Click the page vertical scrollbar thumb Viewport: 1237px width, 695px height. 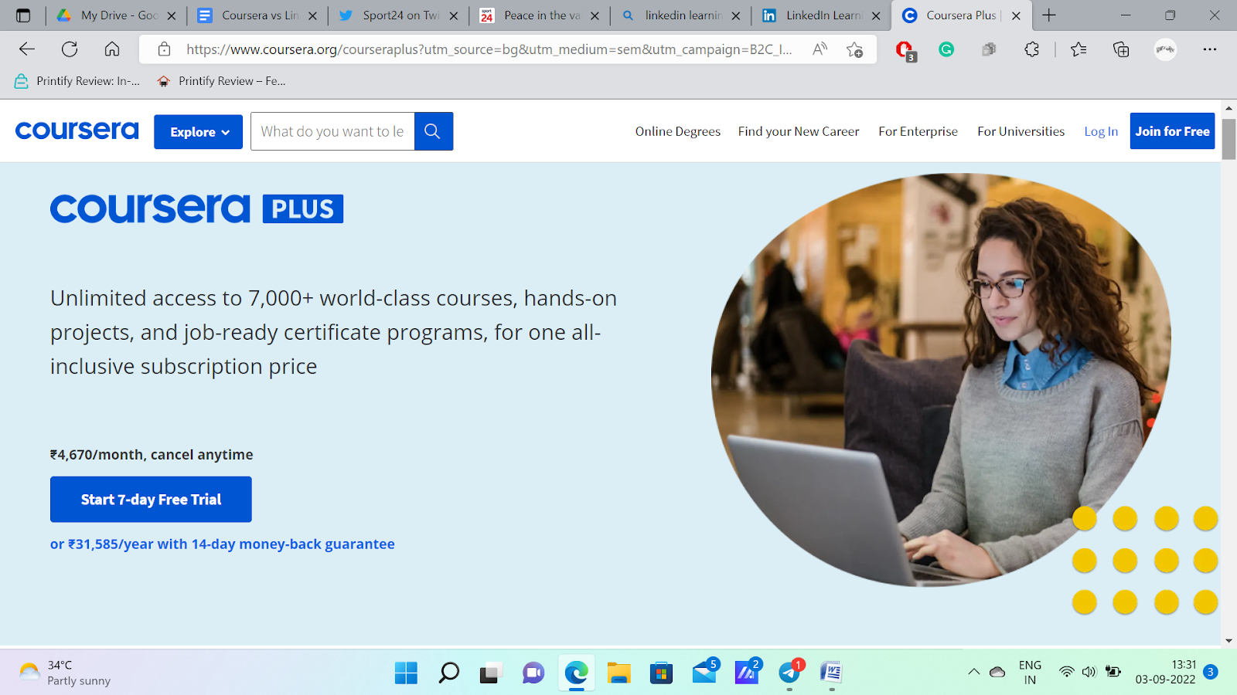point(1228,139)
